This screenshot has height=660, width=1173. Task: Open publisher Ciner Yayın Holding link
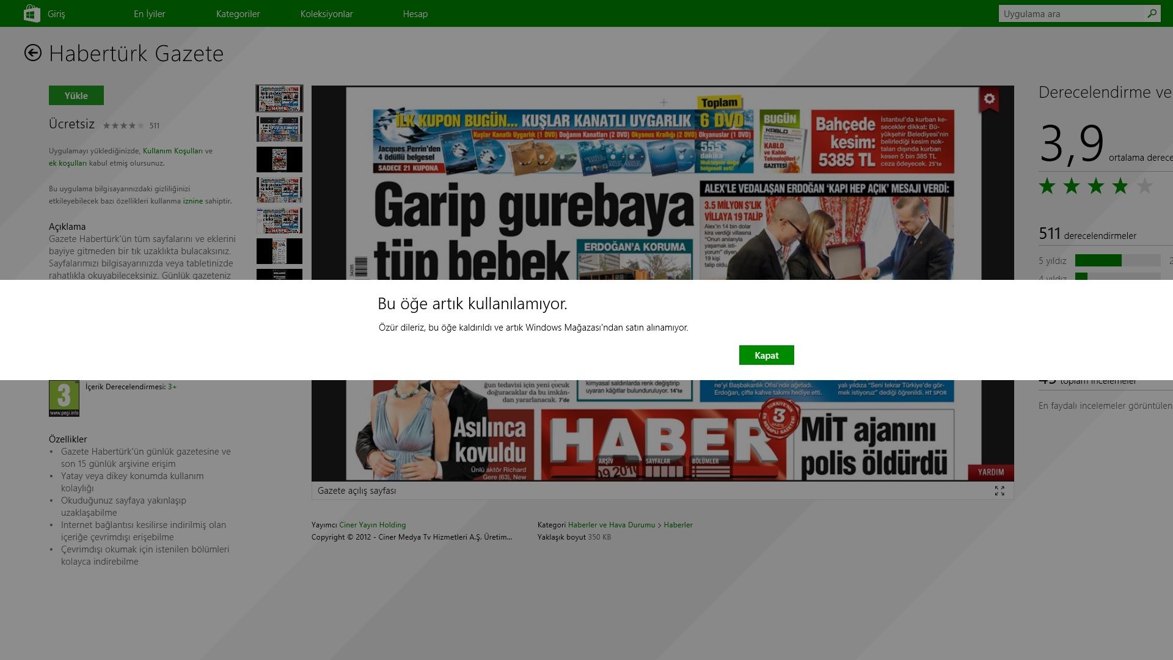click(x=373, y=525)
